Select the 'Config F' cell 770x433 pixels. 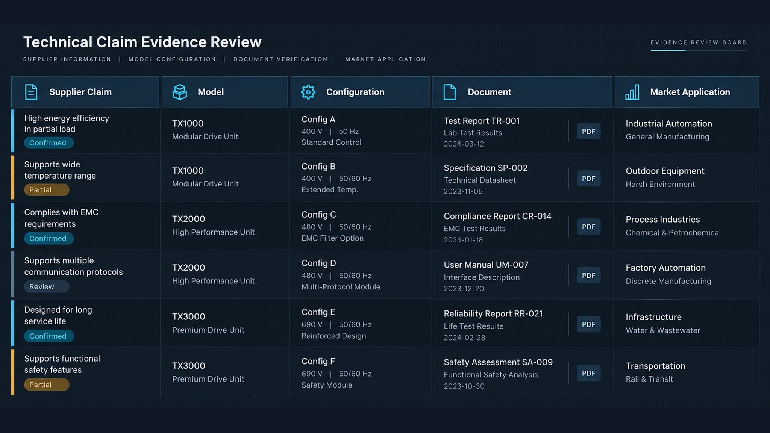click(361, 372)
